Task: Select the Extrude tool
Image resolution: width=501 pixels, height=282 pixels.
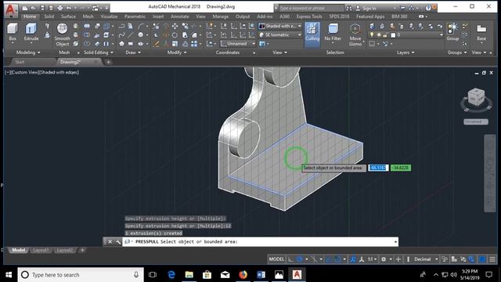Action: click(31, 32)
